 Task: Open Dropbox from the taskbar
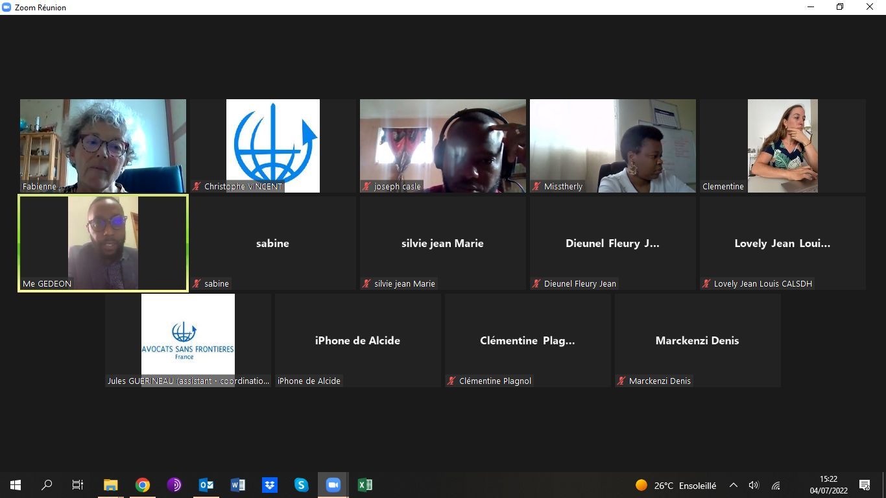pos(270,484)
